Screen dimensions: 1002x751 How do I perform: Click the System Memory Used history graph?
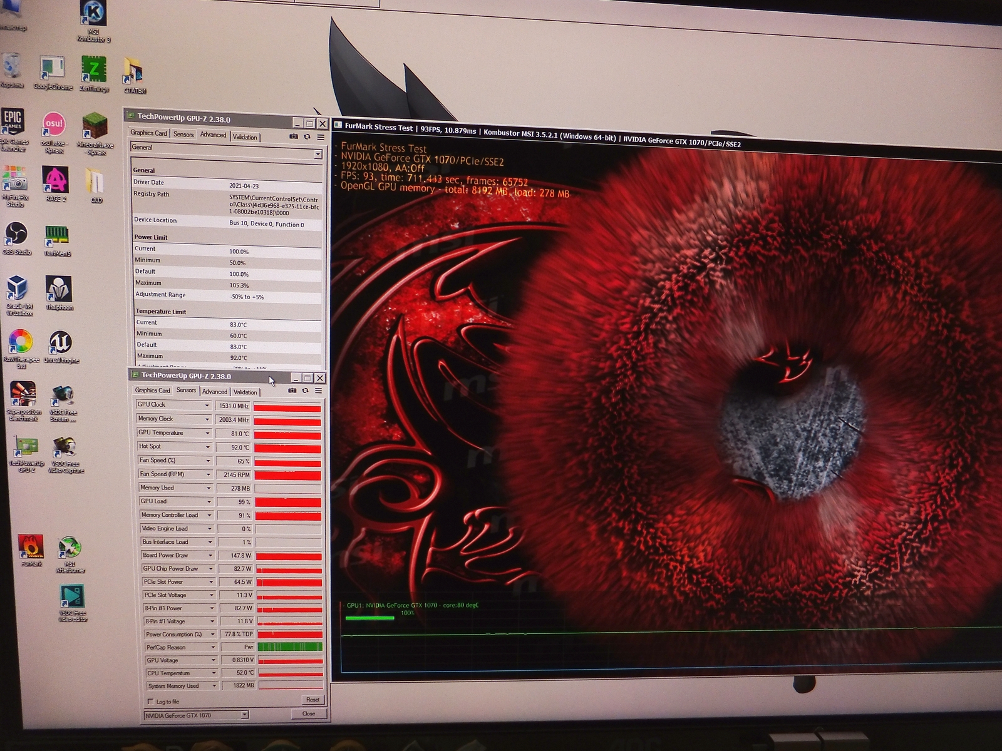pyautogui.click(x=291, y=686)
